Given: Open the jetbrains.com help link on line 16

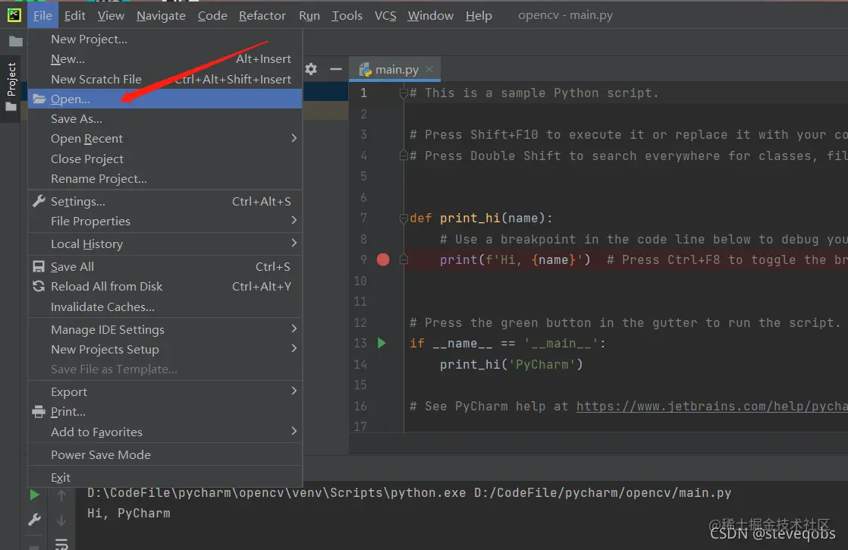Looking at the screenshot, I should click(711, 406).
